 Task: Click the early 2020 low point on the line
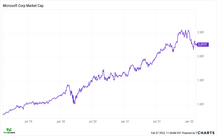(x=74, y=103)
